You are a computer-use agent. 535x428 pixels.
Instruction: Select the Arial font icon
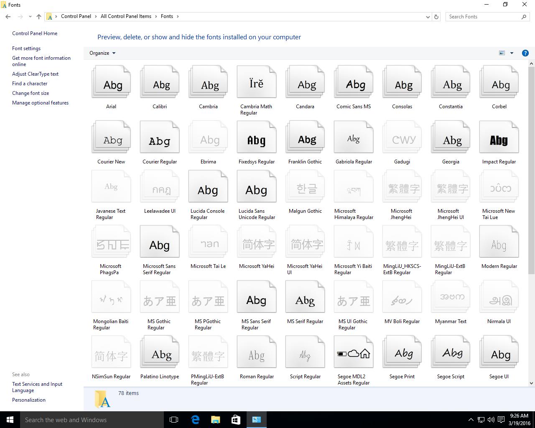coord(111,82)
